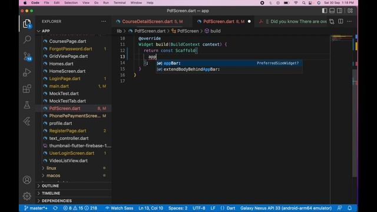Screen dimensions: 377x212
Task: Open the Extensions view
Action: (x=27, y=89)
